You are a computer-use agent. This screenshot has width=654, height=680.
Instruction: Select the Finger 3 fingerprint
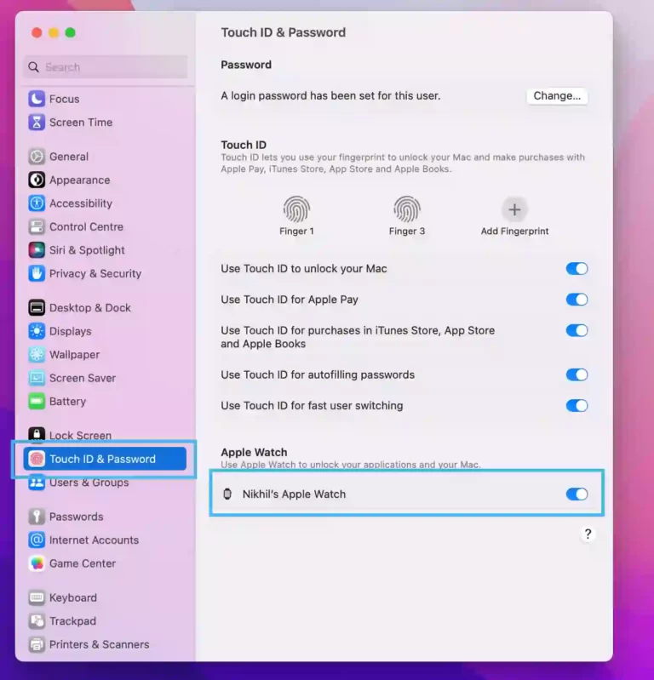(x=407, y=209)
